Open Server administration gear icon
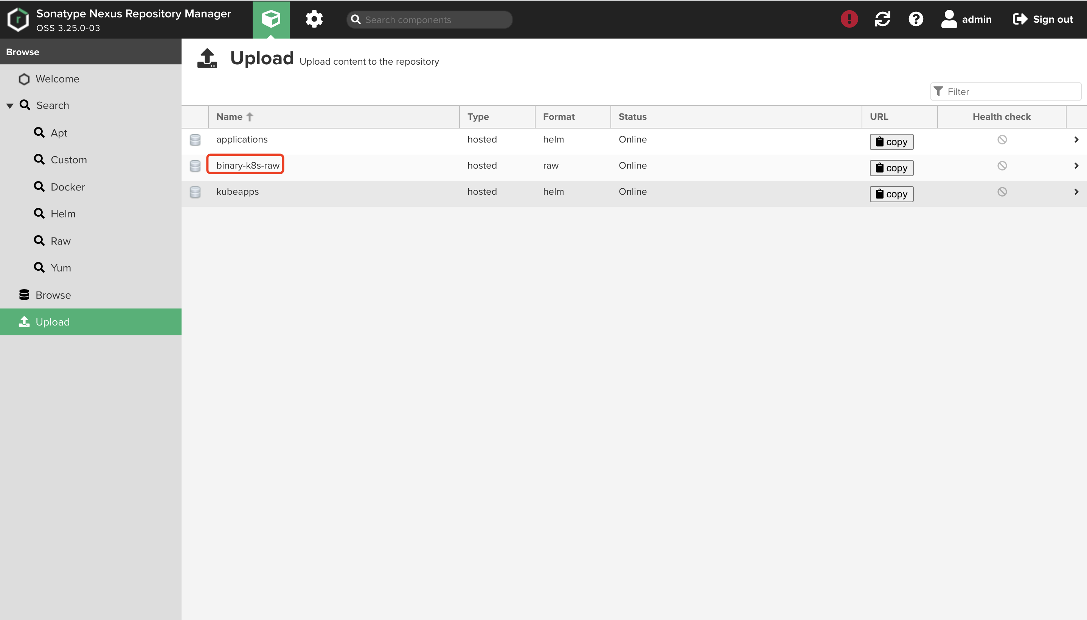Screen dimensions: 1087x620 click(314, 19)
